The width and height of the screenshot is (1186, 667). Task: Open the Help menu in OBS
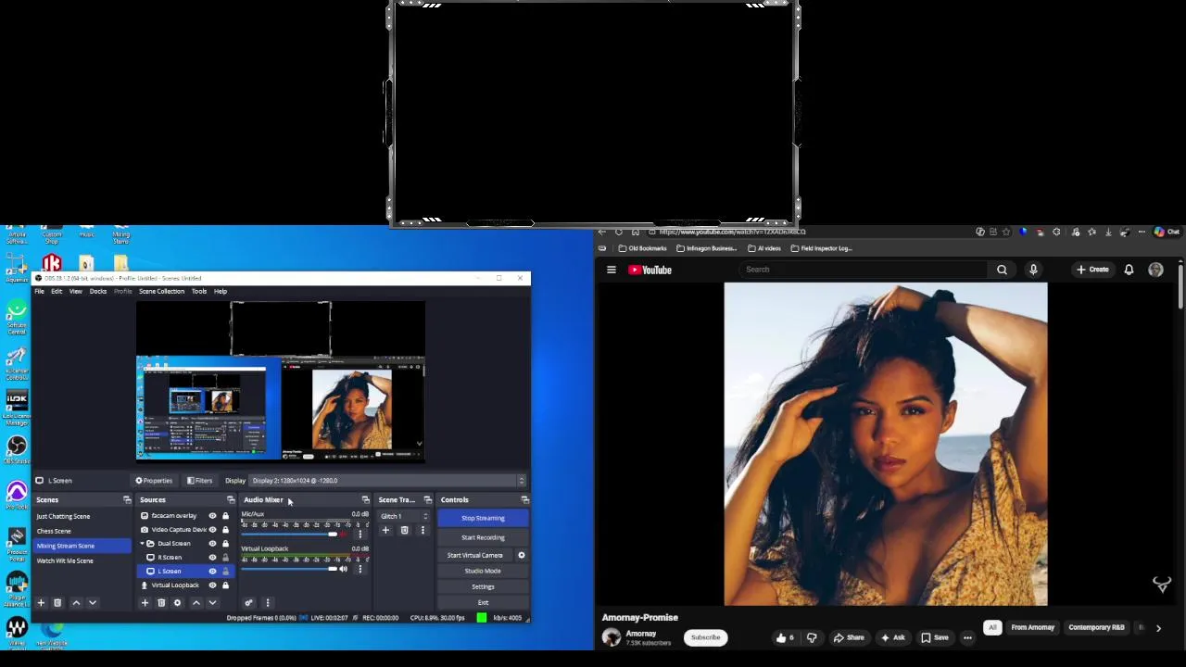click(x=221, y=292)
